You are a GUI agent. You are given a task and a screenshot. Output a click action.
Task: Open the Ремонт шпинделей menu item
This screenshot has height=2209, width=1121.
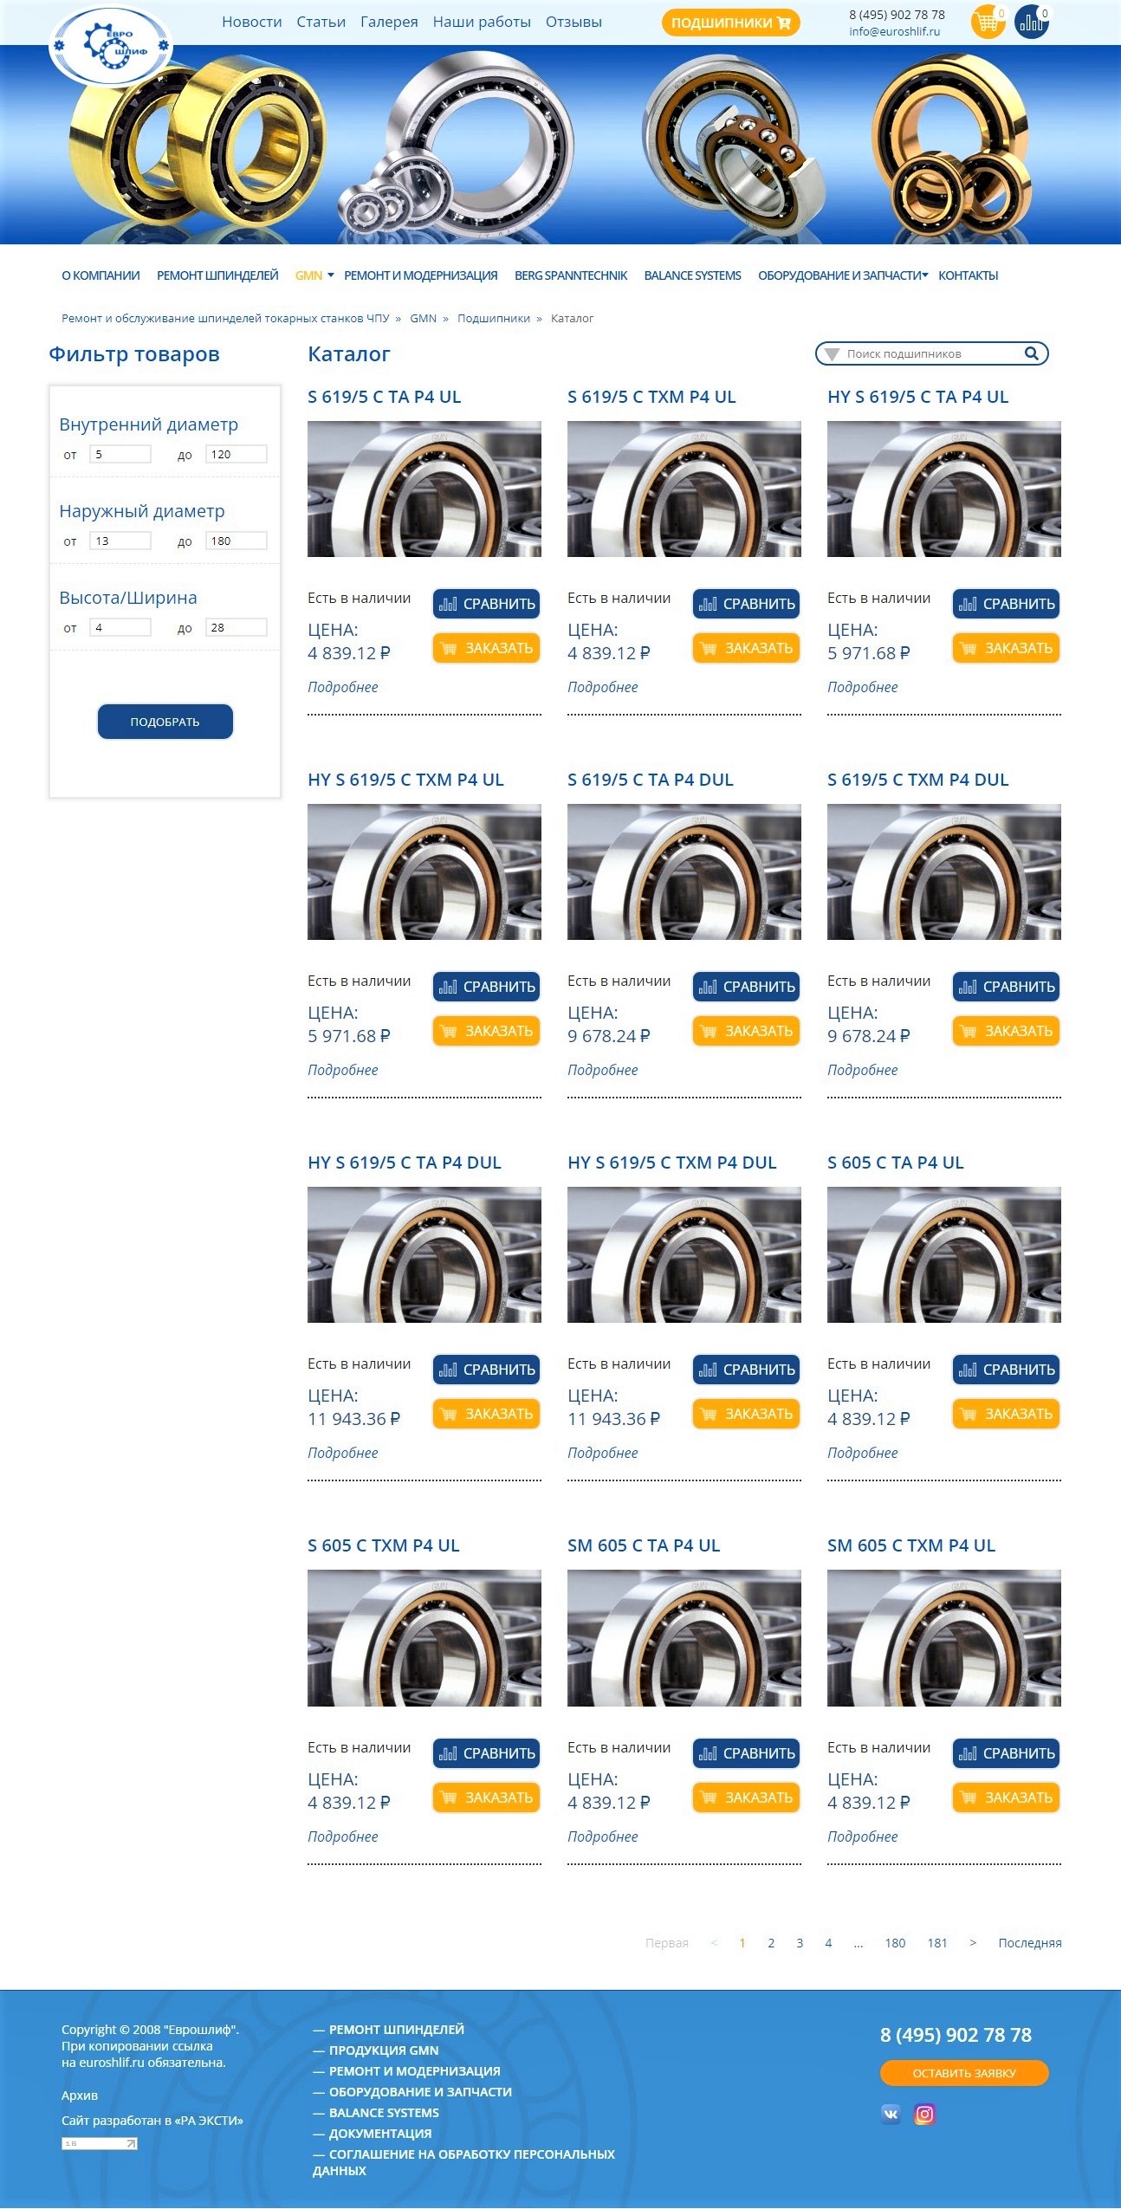[217, 275]
